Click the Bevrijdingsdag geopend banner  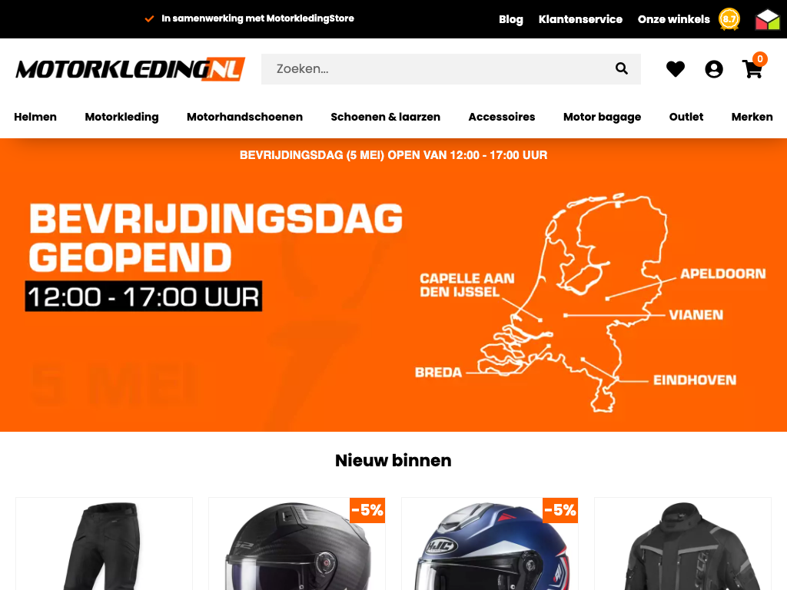(x=393, y=285)
